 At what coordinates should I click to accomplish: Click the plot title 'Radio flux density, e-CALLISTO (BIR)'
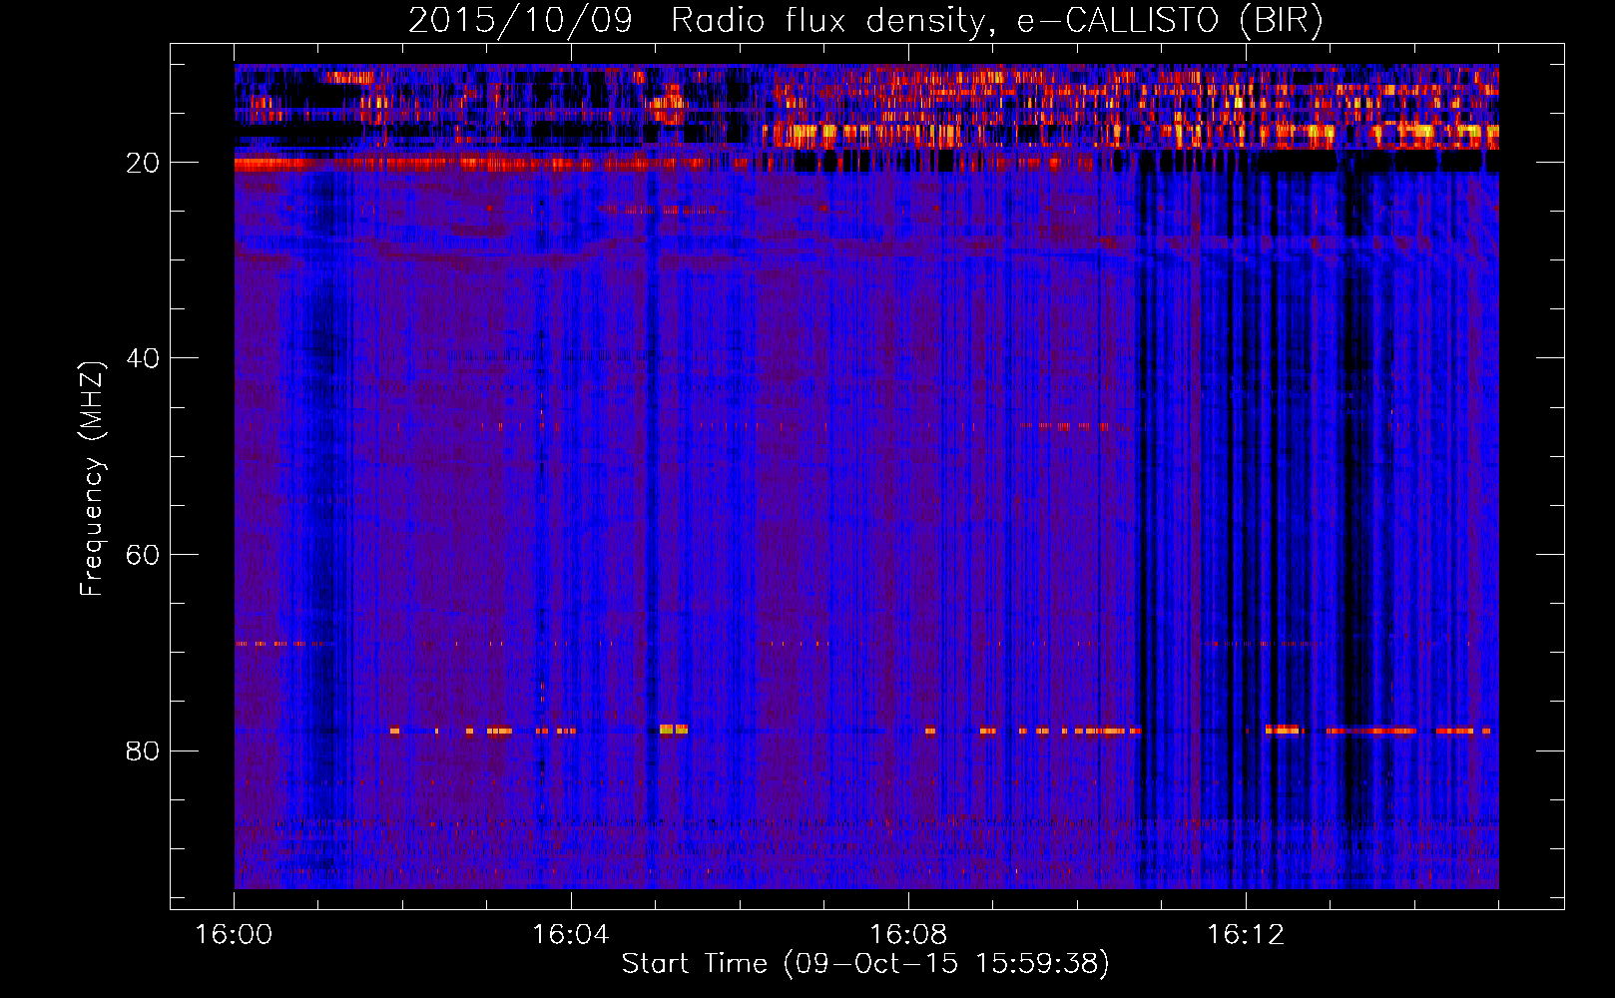pyautogui.click(x=996, y=21)
